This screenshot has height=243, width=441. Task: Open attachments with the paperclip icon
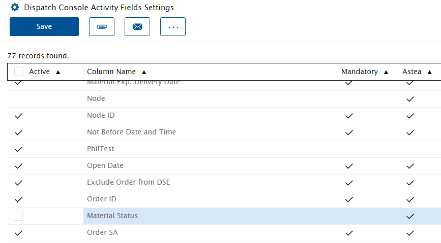[102, 27]
